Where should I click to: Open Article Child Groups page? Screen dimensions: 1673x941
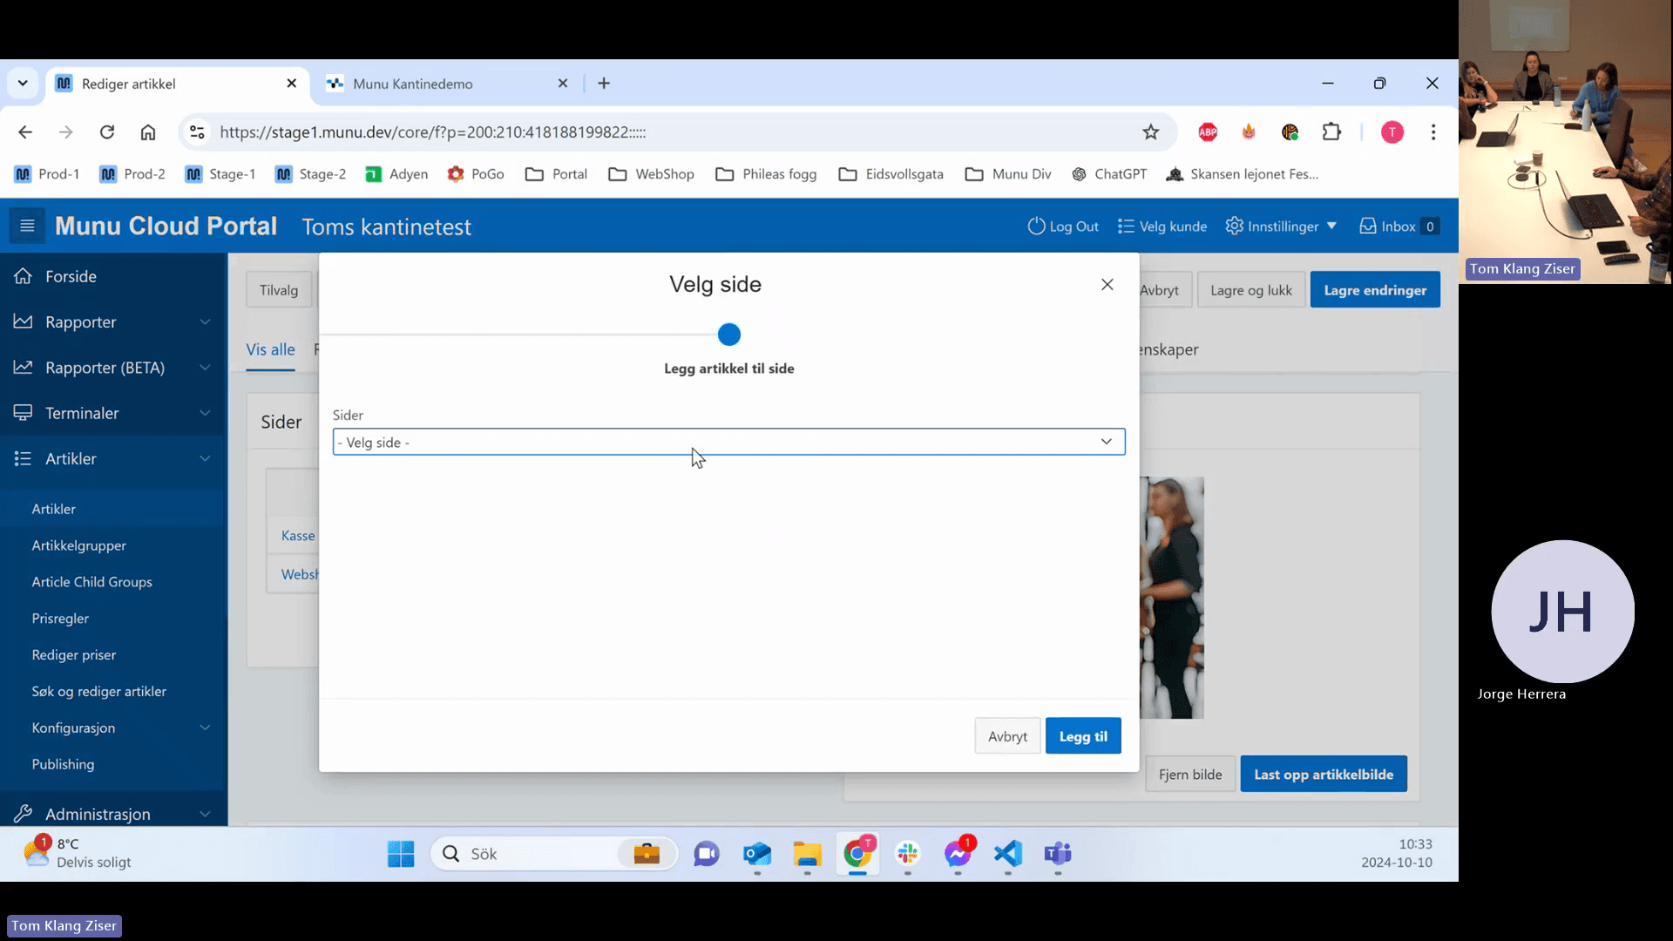tap(91, 582)
